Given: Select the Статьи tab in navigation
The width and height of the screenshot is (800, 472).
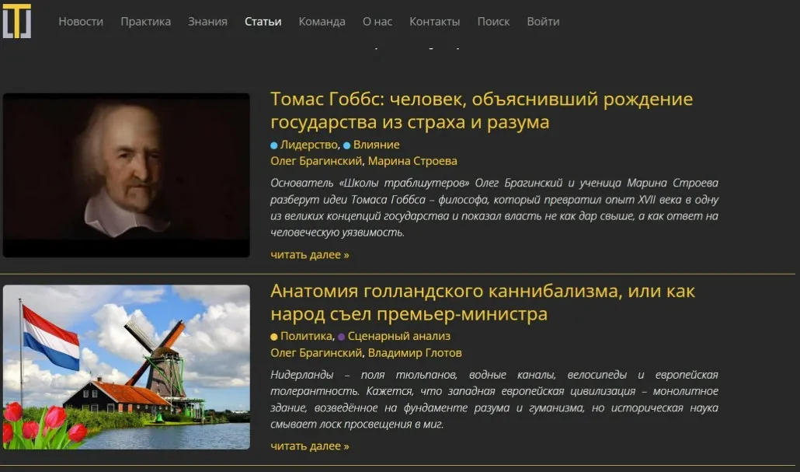Looking at the screenshot, I should (263, 22).
